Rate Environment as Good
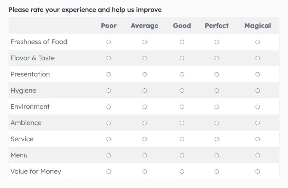Screen dimensions: 288x188 pos(182,107)
